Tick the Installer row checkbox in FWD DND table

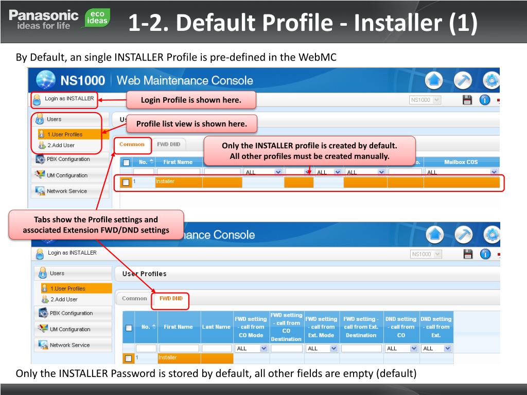pos(128,358)
